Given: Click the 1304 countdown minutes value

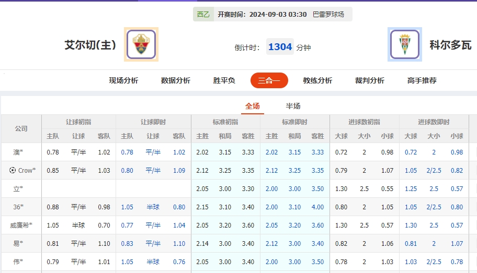Looking at the screenshot, I should 280,47.
